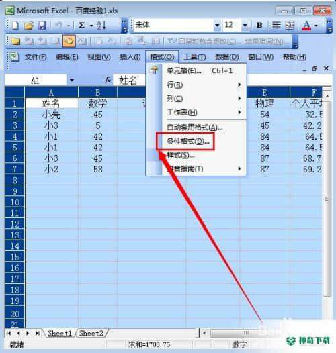
Task: Choose 条件格式(D)... from the Format menu
Action: pyautogui.click(x=188, y=142)
